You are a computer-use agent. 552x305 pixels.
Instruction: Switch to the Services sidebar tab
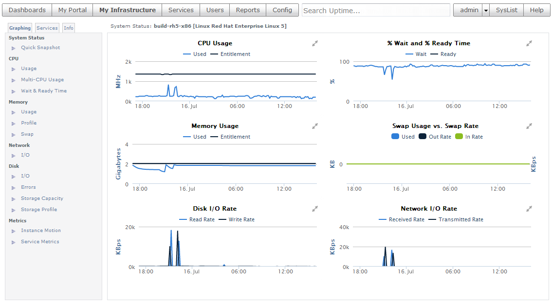point(47,28)
